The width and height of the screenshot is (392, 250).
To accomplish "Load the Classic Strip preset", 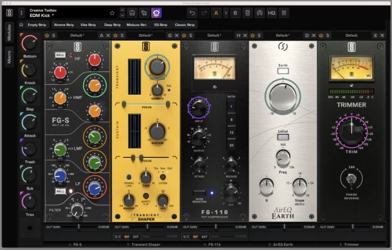I will [x=185, y=25].
